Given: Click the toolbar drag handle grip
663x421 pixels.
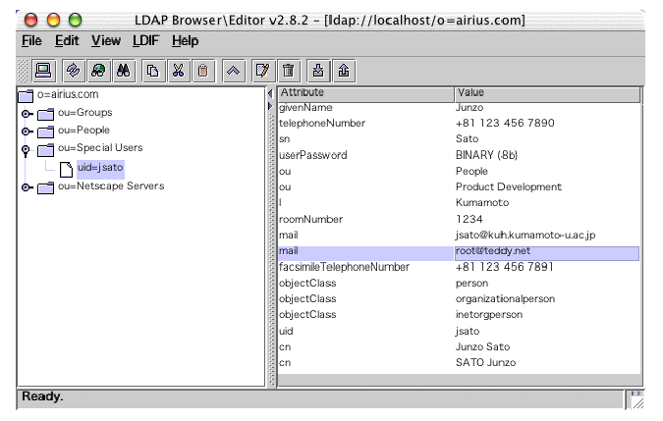Looking at the screenshot, I should pos(23,71).
